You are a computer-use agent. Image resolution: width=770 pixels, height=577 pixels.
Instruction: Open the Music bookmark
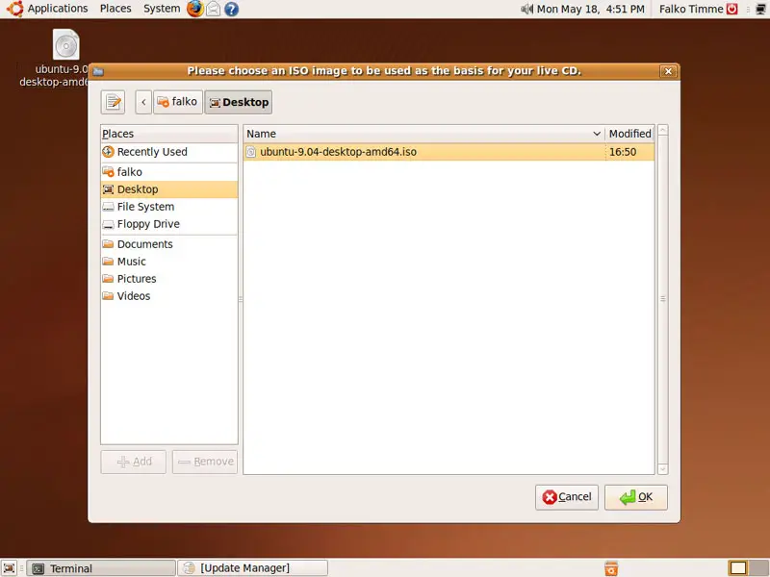(169, 262)
